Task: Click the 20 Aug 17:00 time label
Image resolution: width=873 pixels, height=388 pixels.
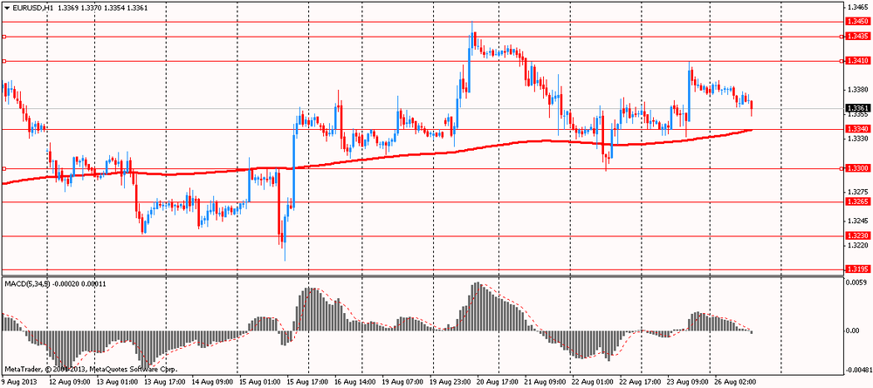Action: click(498, 383)
